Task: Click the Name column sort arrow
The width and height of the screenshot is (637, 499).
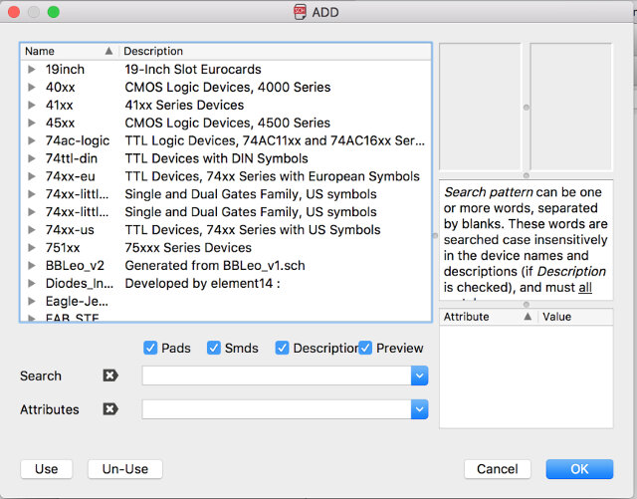Action: (x=108, y=51)
